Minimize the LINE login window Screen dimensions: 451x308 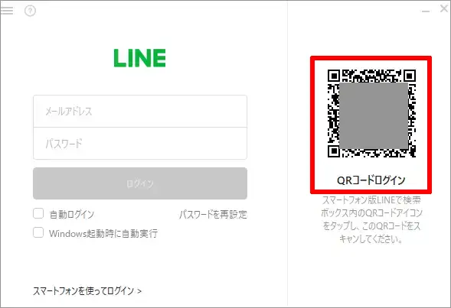[x=426, y=11]
